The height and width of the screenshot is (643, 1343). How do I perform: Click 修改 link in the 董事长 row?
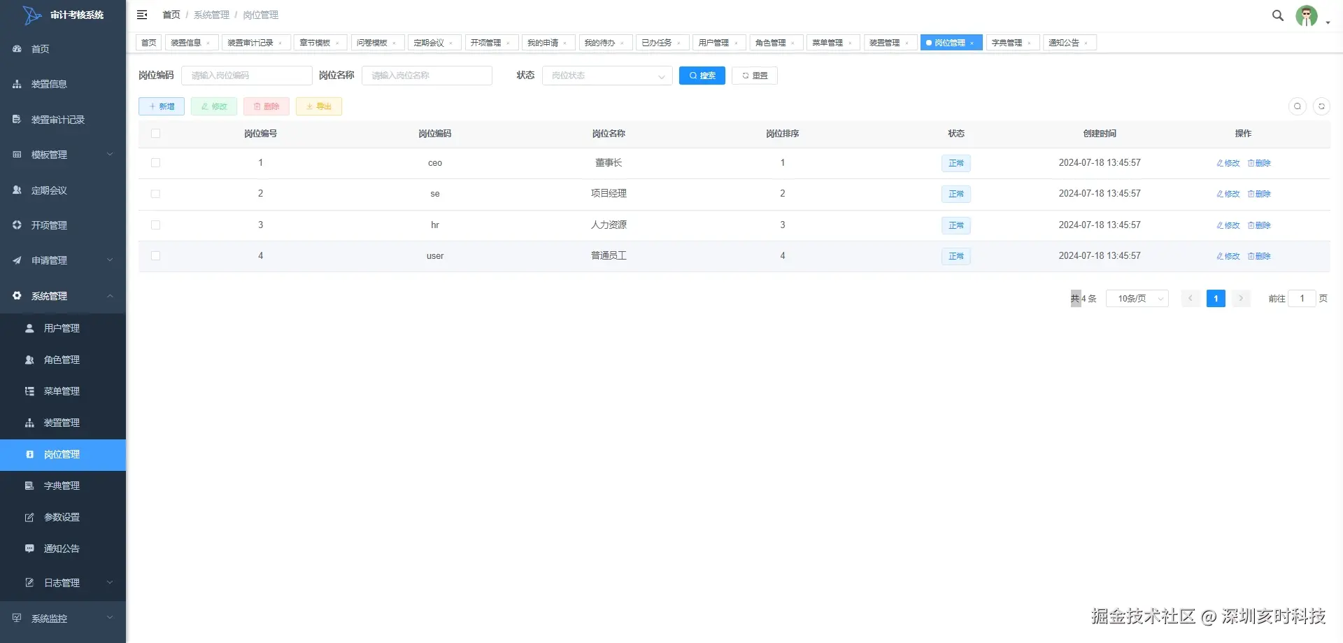coord(1228,163)
